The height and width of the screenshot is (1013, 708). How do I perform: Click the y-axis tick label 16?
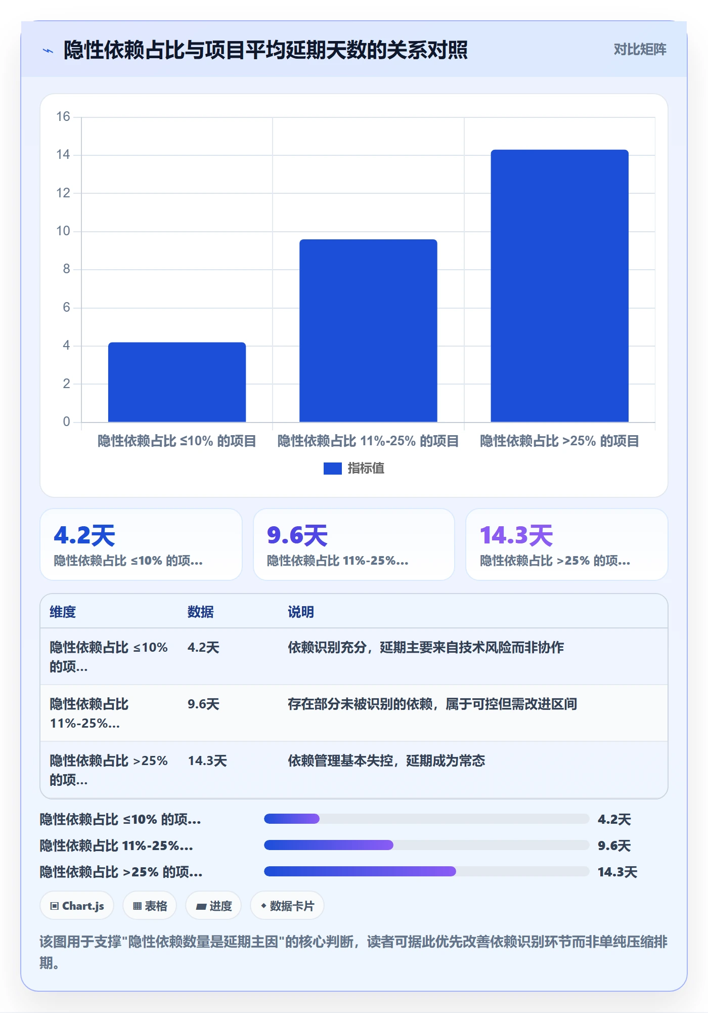[63, 117]
